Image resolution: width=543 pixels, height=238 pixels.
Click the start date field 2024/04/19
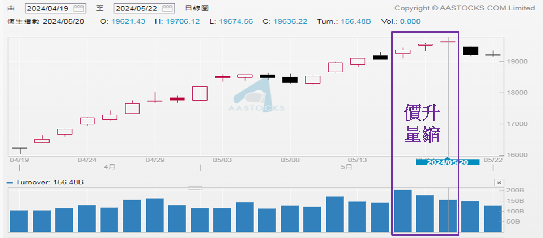48,8
